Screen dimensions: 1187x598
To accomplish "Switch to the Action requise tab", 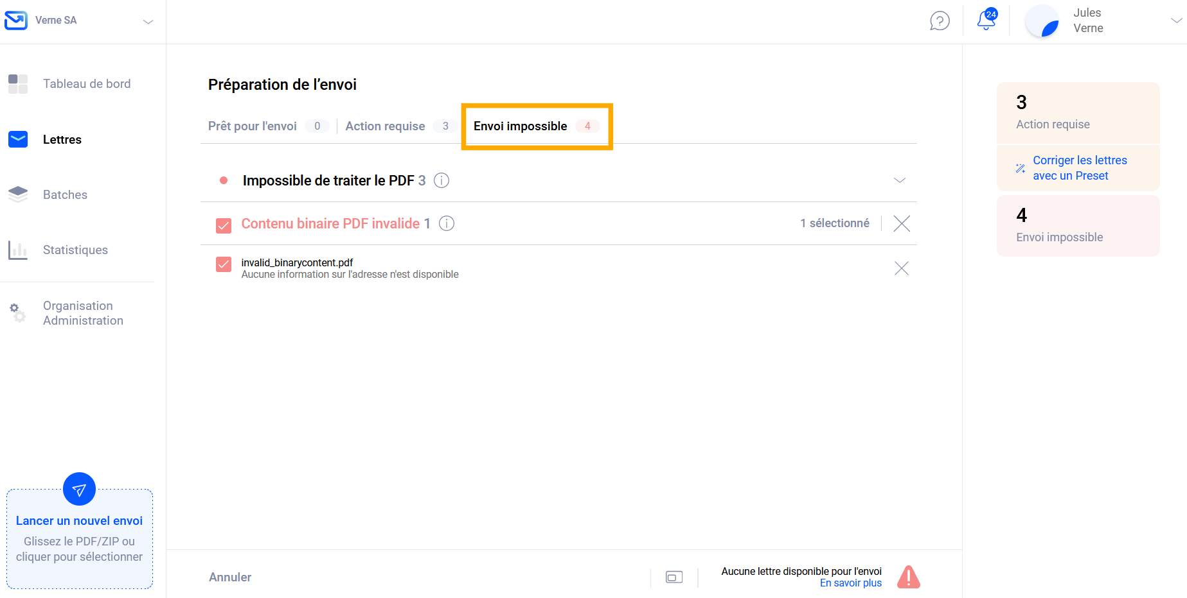I will tap(385, 126).
